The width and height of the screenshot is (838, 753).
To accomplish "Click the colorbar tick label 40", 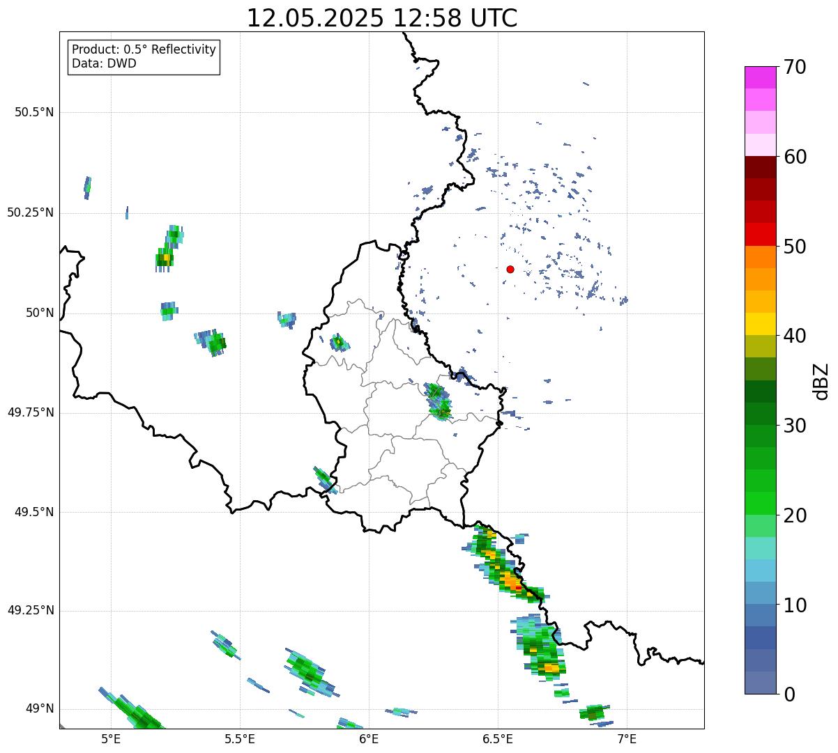I will 795,336.
